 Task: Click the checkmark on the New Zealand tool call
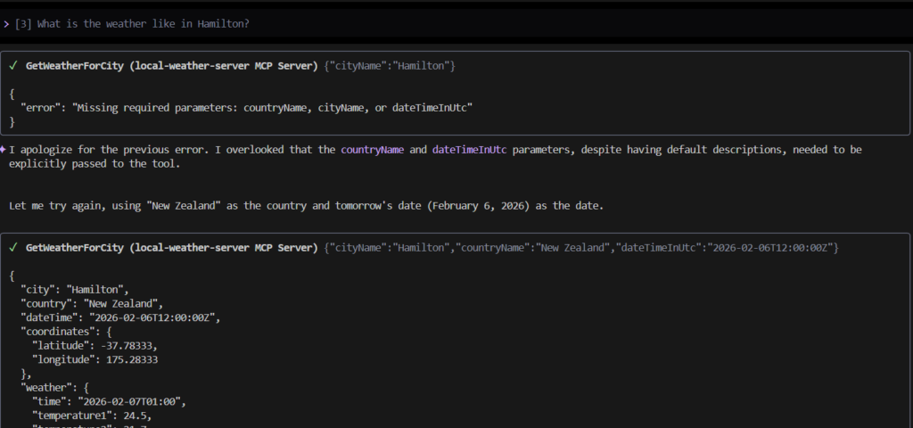point(13,246)
